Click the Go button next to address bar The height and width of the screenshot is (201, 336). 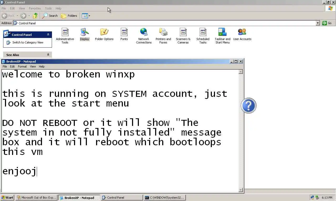(x=327, y=23)
